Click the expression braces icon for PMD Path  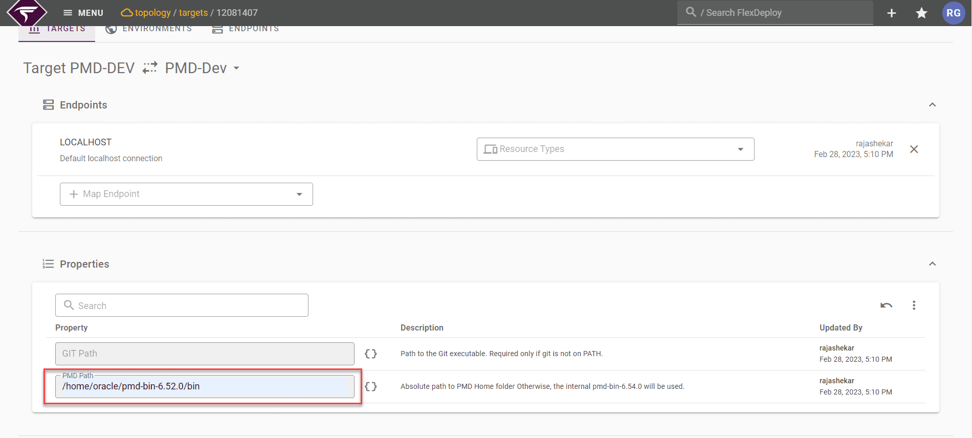point(371,386)
